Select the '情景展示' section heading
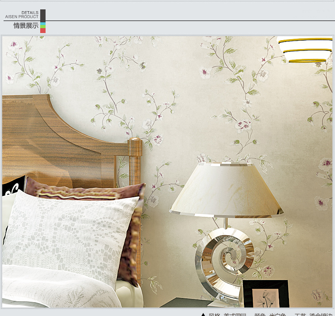 26,25
